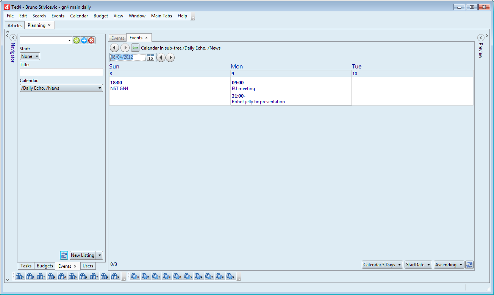Click the Title input field
Viewport: 494px width, 295px height.
[x=61, y=72]
